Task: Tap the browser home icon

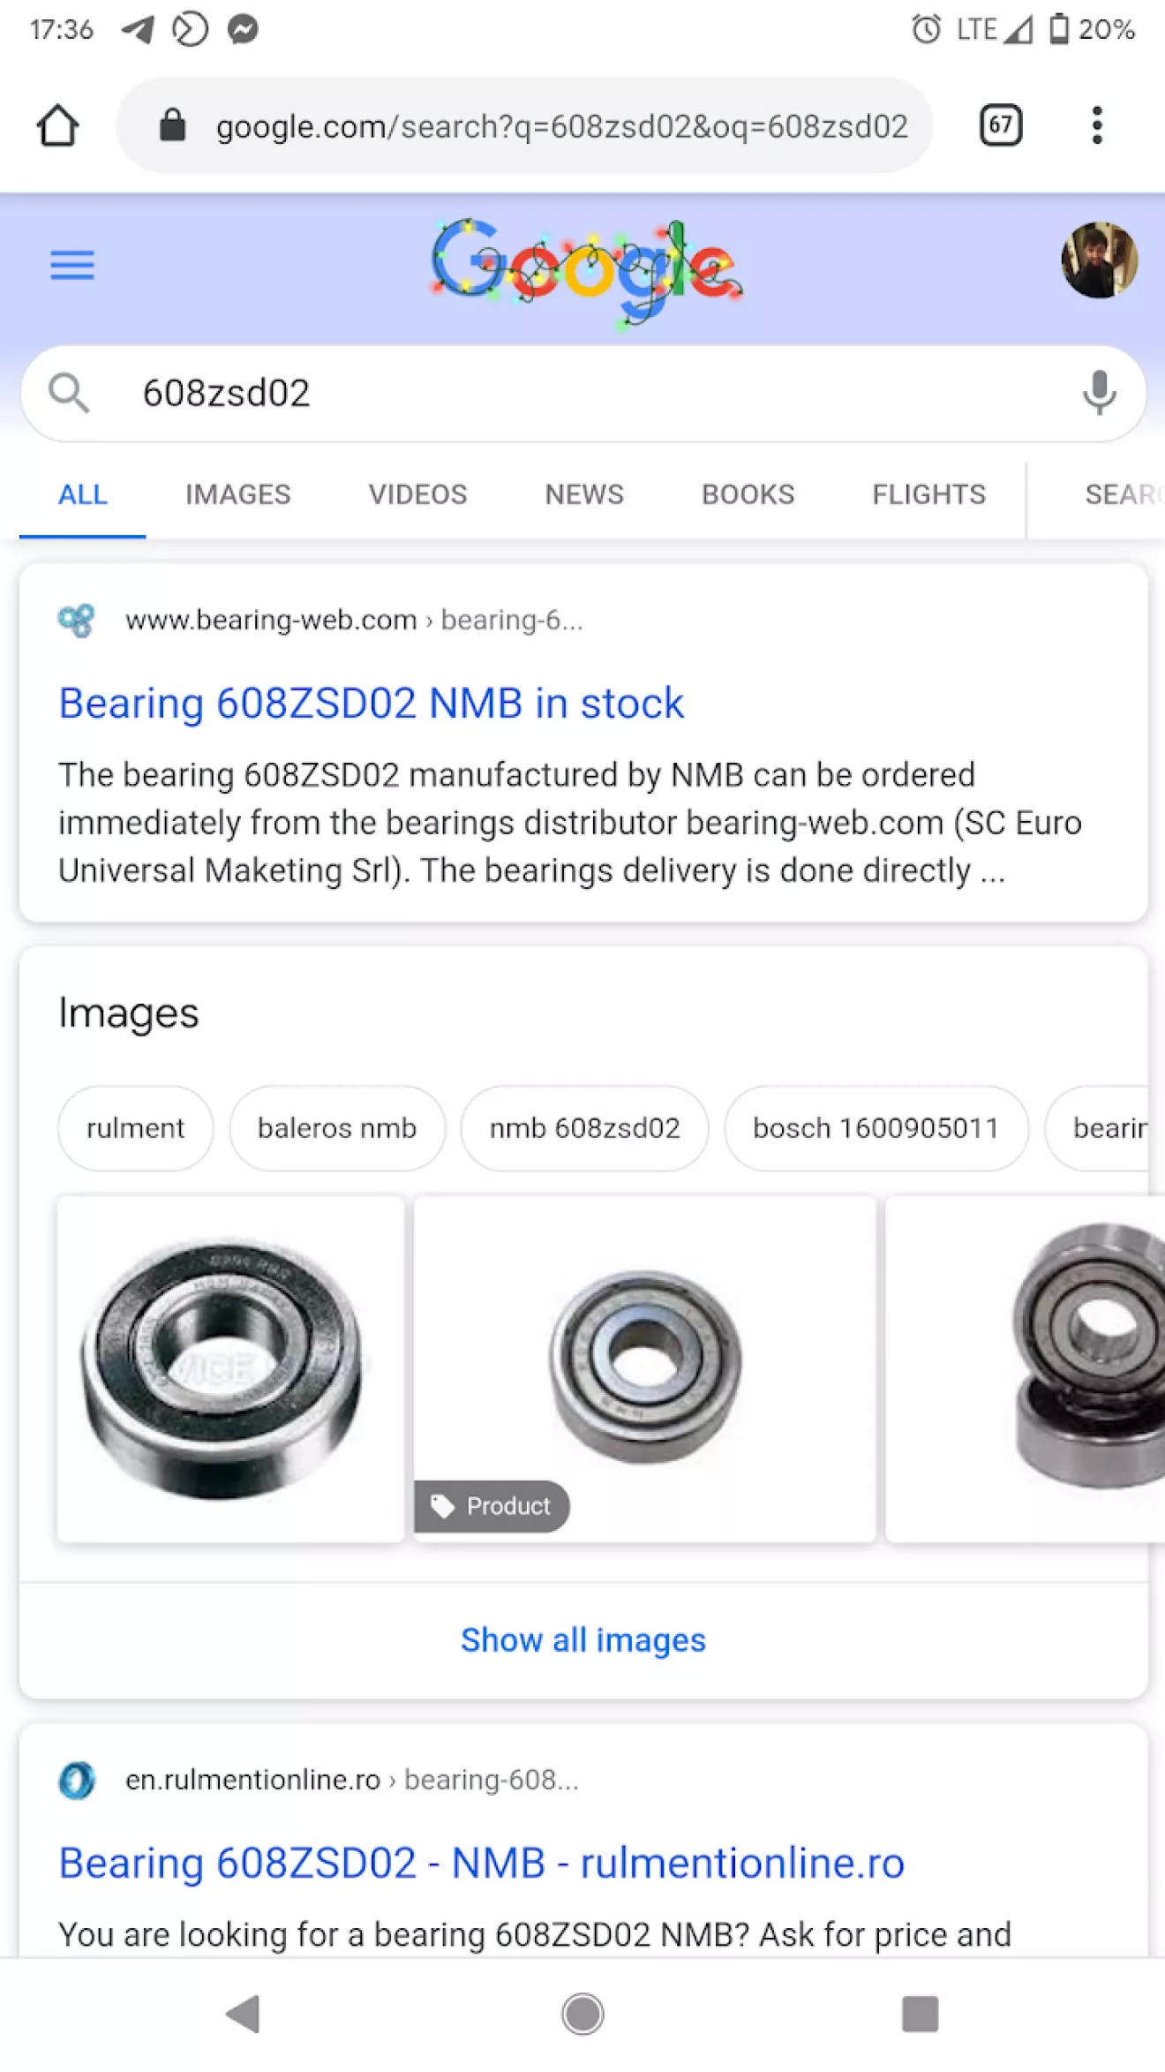Action: (x=58, y=125)
